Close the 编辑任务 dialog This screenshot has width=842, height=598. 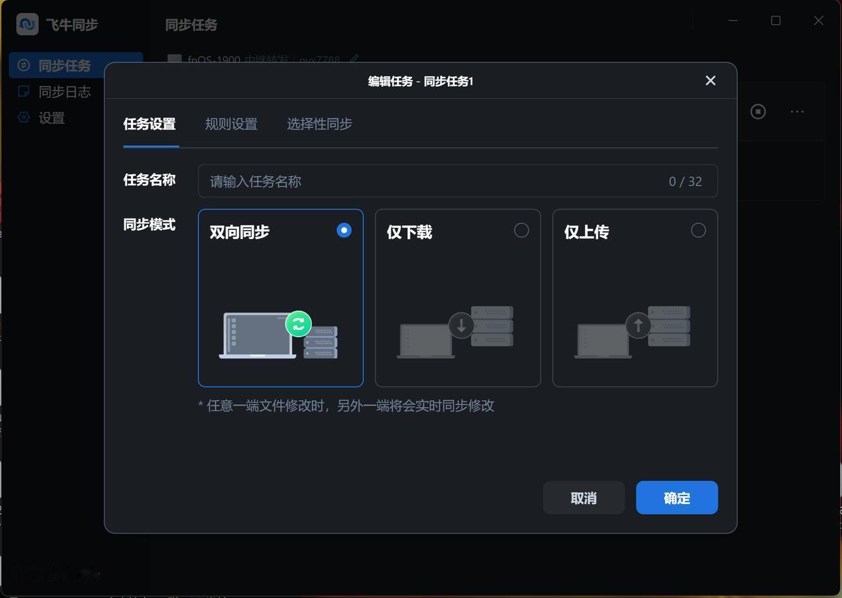coord(710,80)
